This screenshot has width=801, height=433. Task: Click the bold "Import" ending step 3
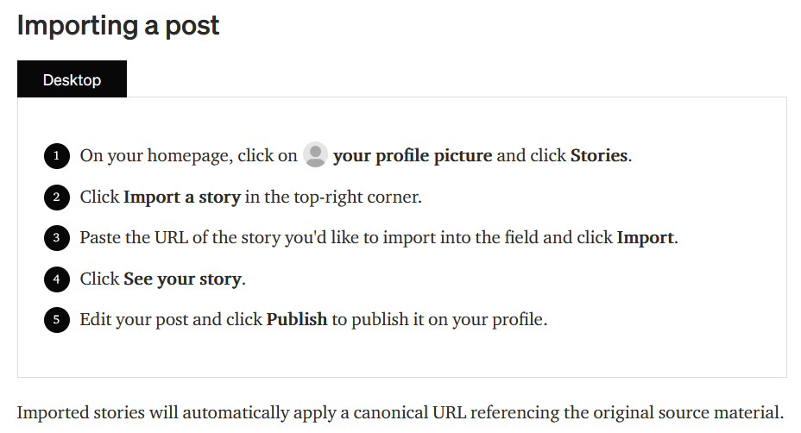click(645, 238)
